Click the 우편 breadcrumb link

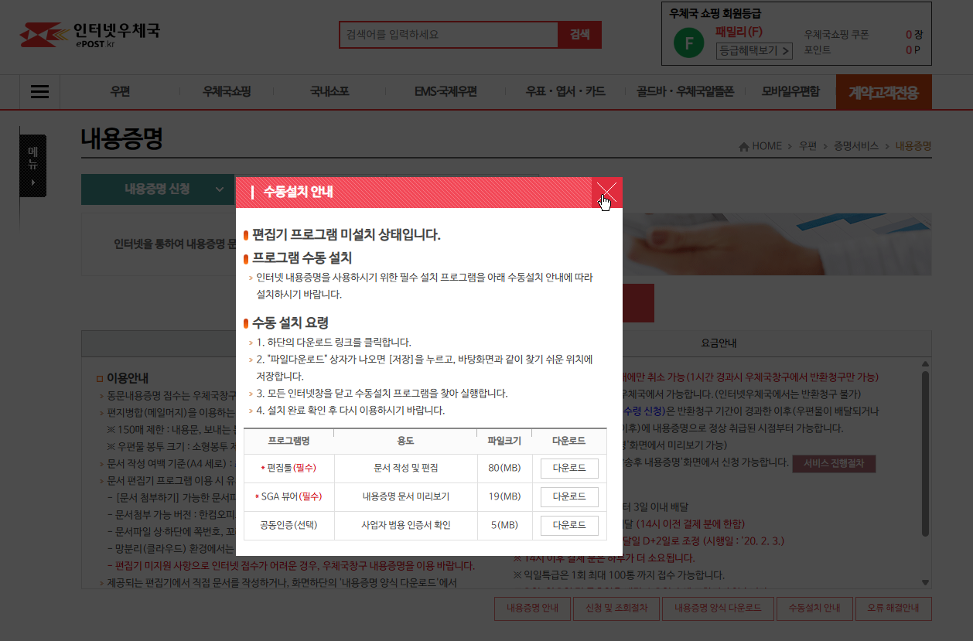click(808, 145)
